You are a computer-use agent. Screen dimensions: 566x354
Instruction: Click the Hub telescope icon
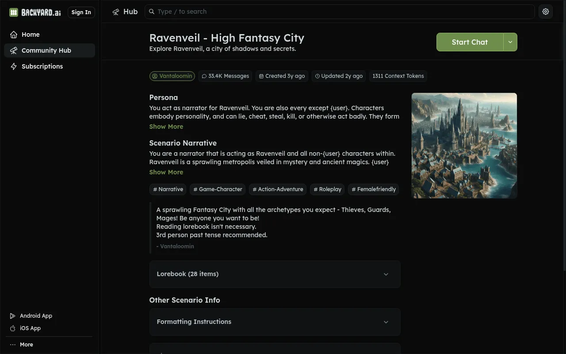(116, 12)
